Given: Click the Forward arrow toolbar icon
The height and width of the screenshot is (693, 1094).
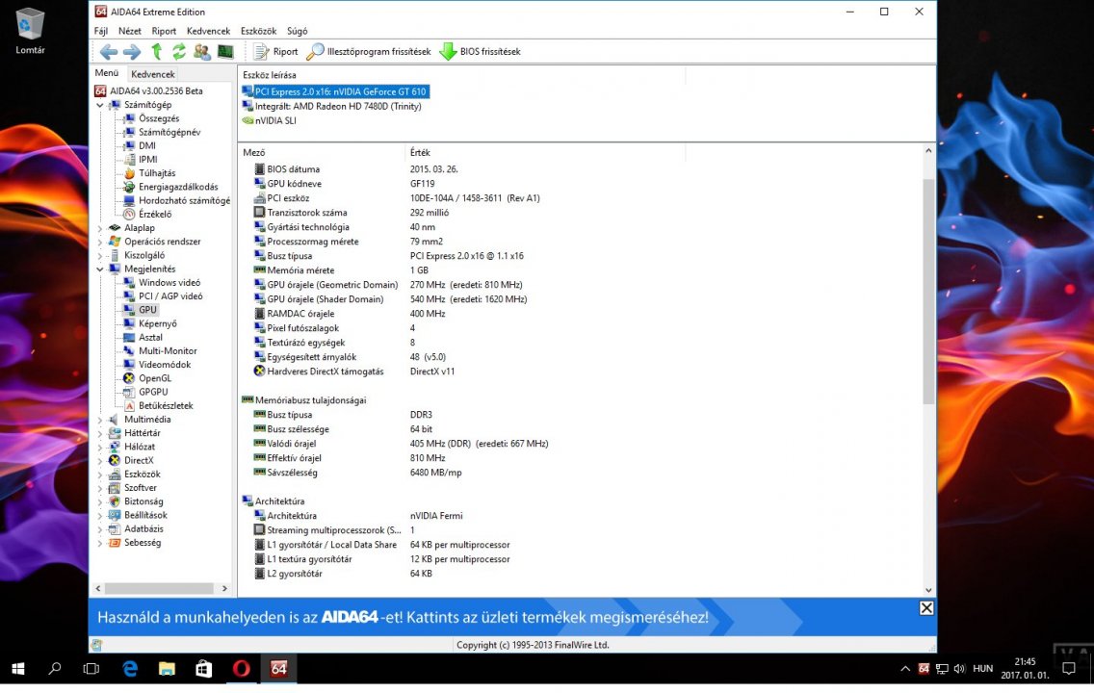Looking at the screenshot, I should [x=131, y=52].
